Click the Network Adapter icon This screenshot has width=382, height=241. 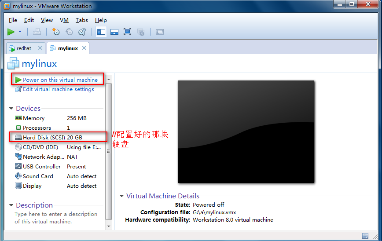tap(18, 157)
